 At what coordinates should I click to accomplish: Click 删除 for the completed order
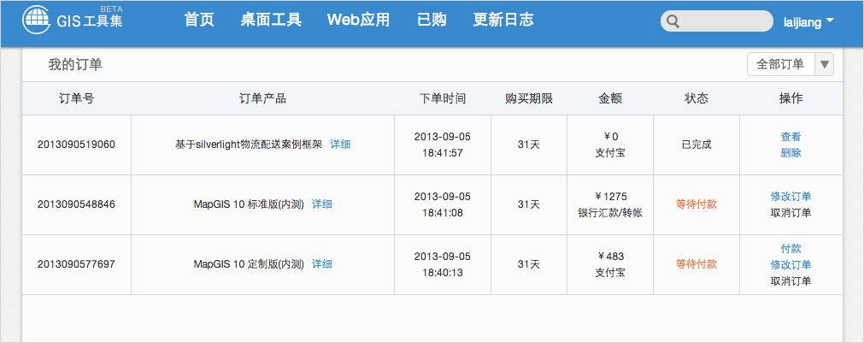[791, 153]
